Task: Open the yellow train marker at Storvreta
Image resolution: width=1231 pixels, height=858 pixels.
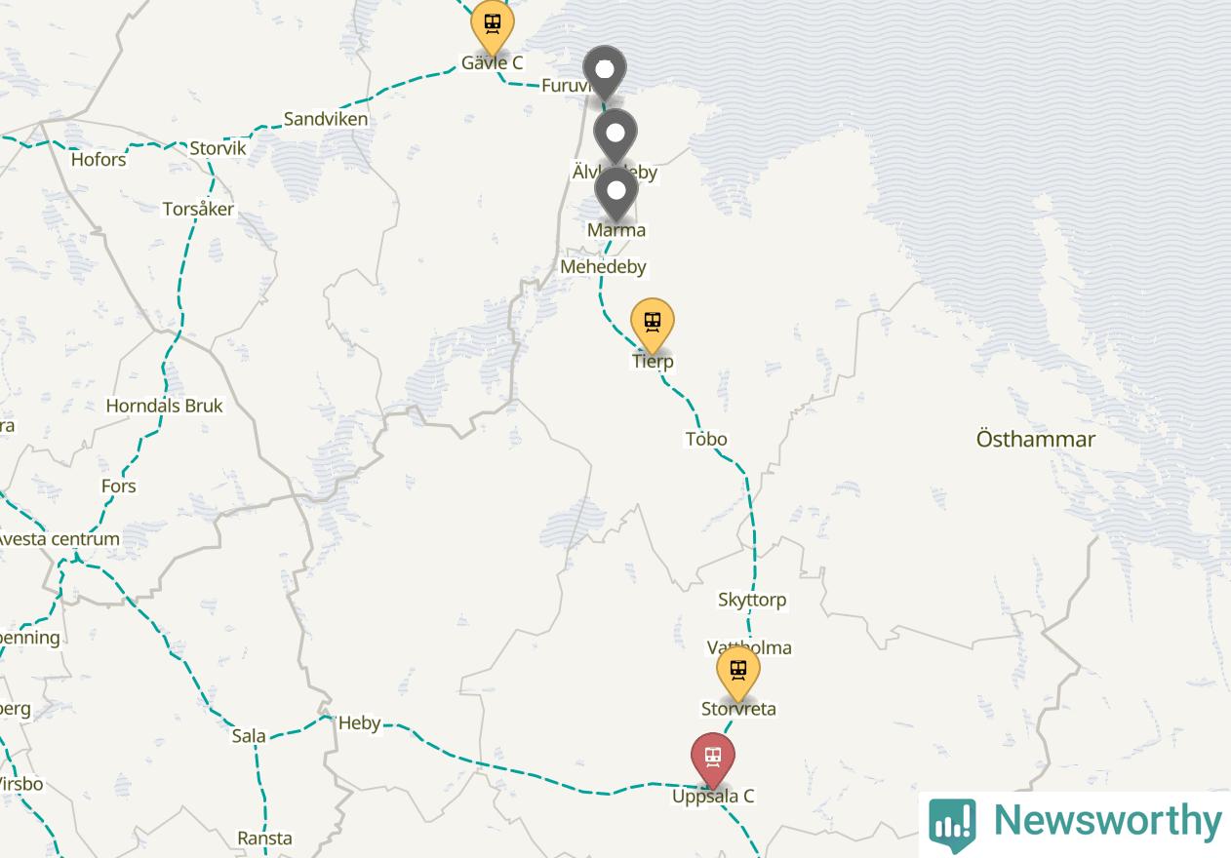Action: click(738, 673)
